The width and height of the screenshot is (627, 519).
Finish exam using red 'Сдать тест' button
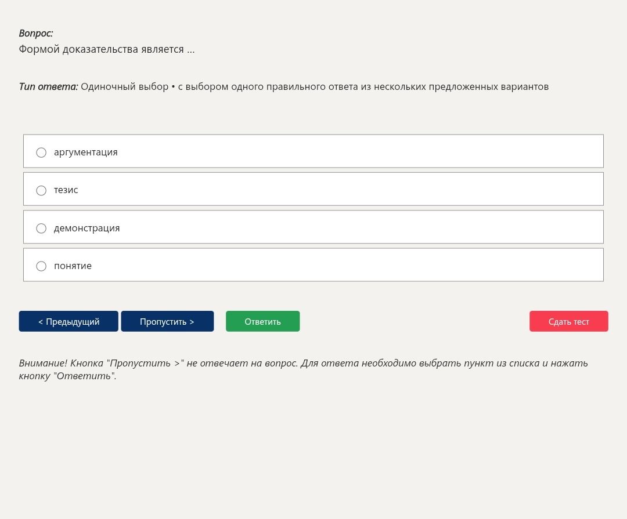point(568,321)
